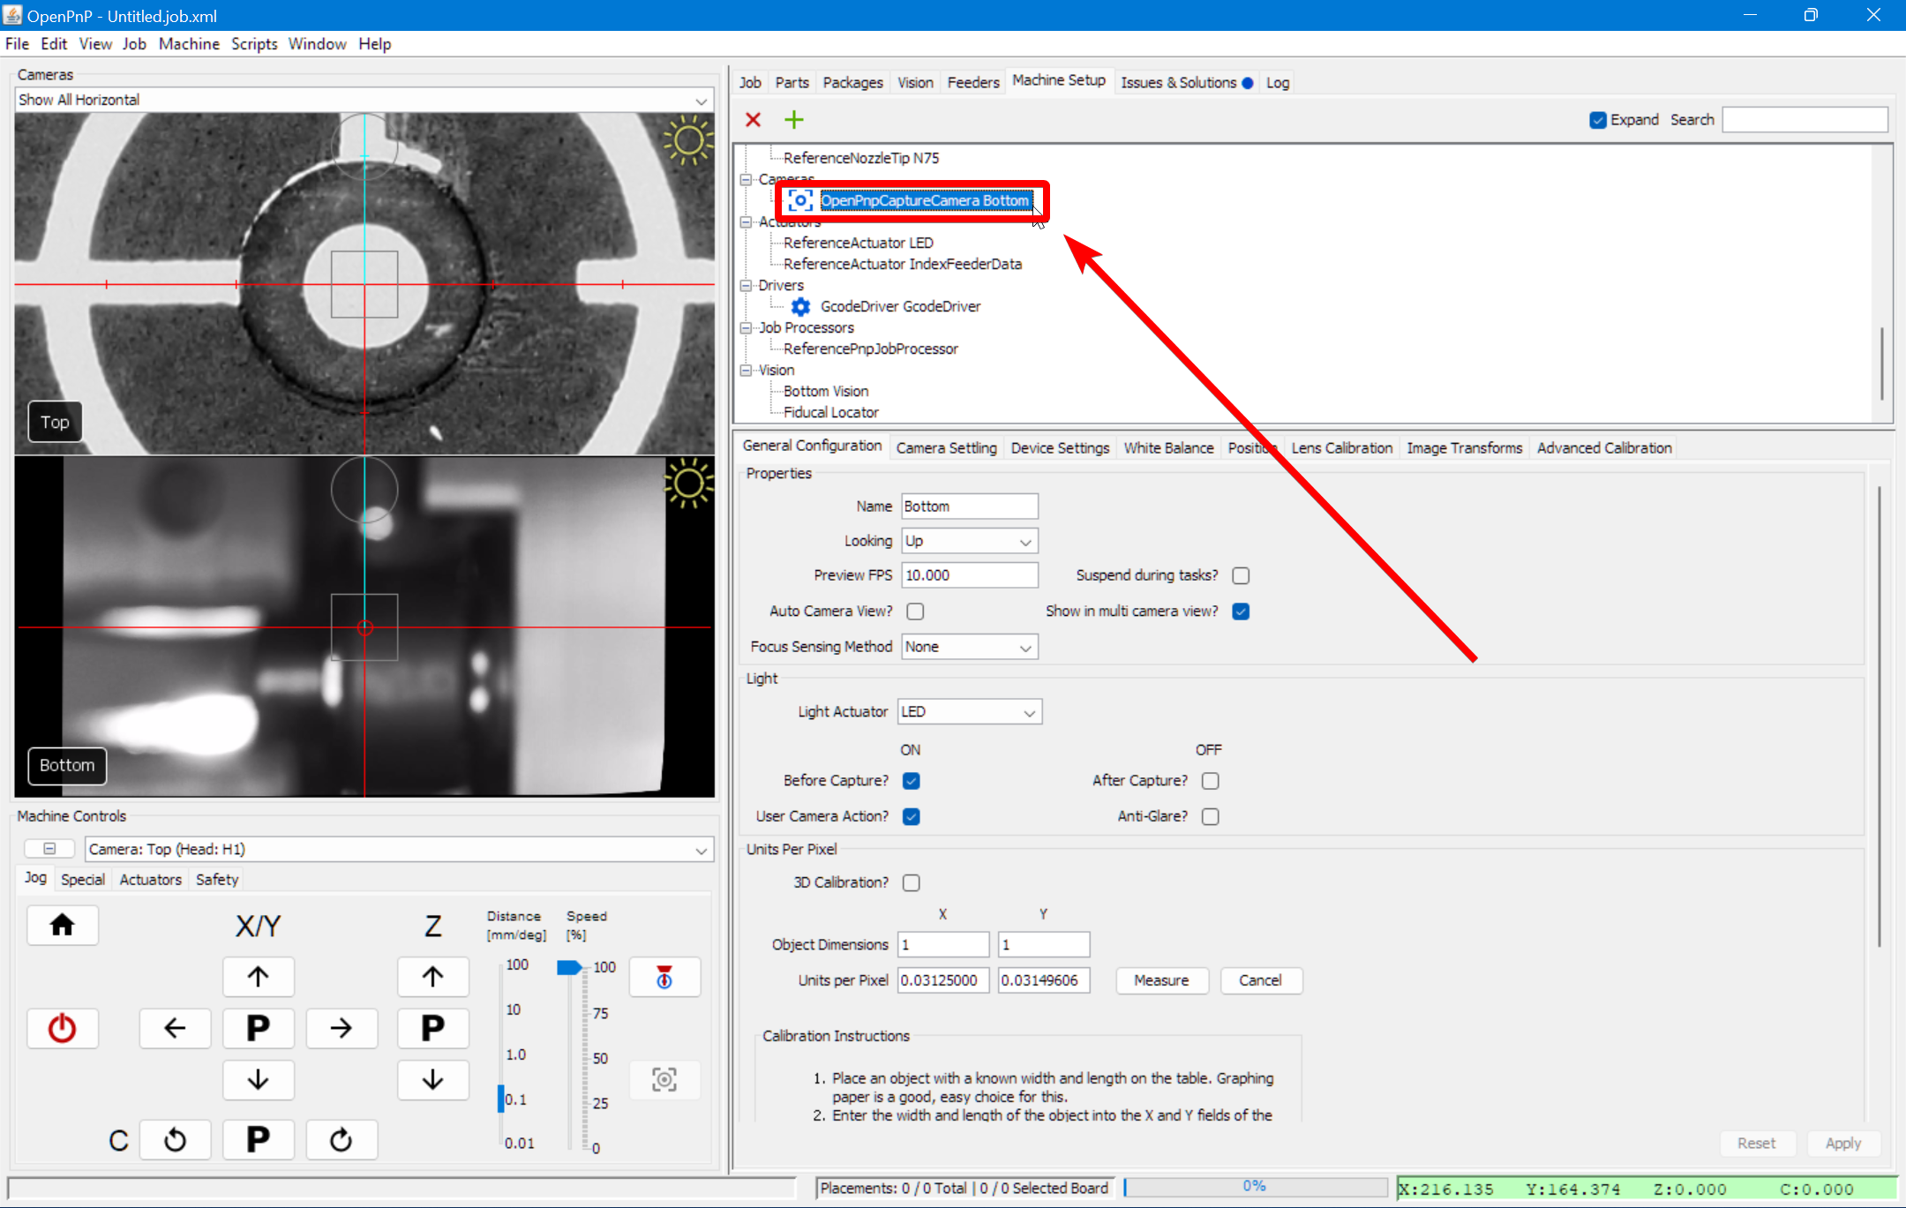Open the Looking direction dropdown

pos(969,541)
